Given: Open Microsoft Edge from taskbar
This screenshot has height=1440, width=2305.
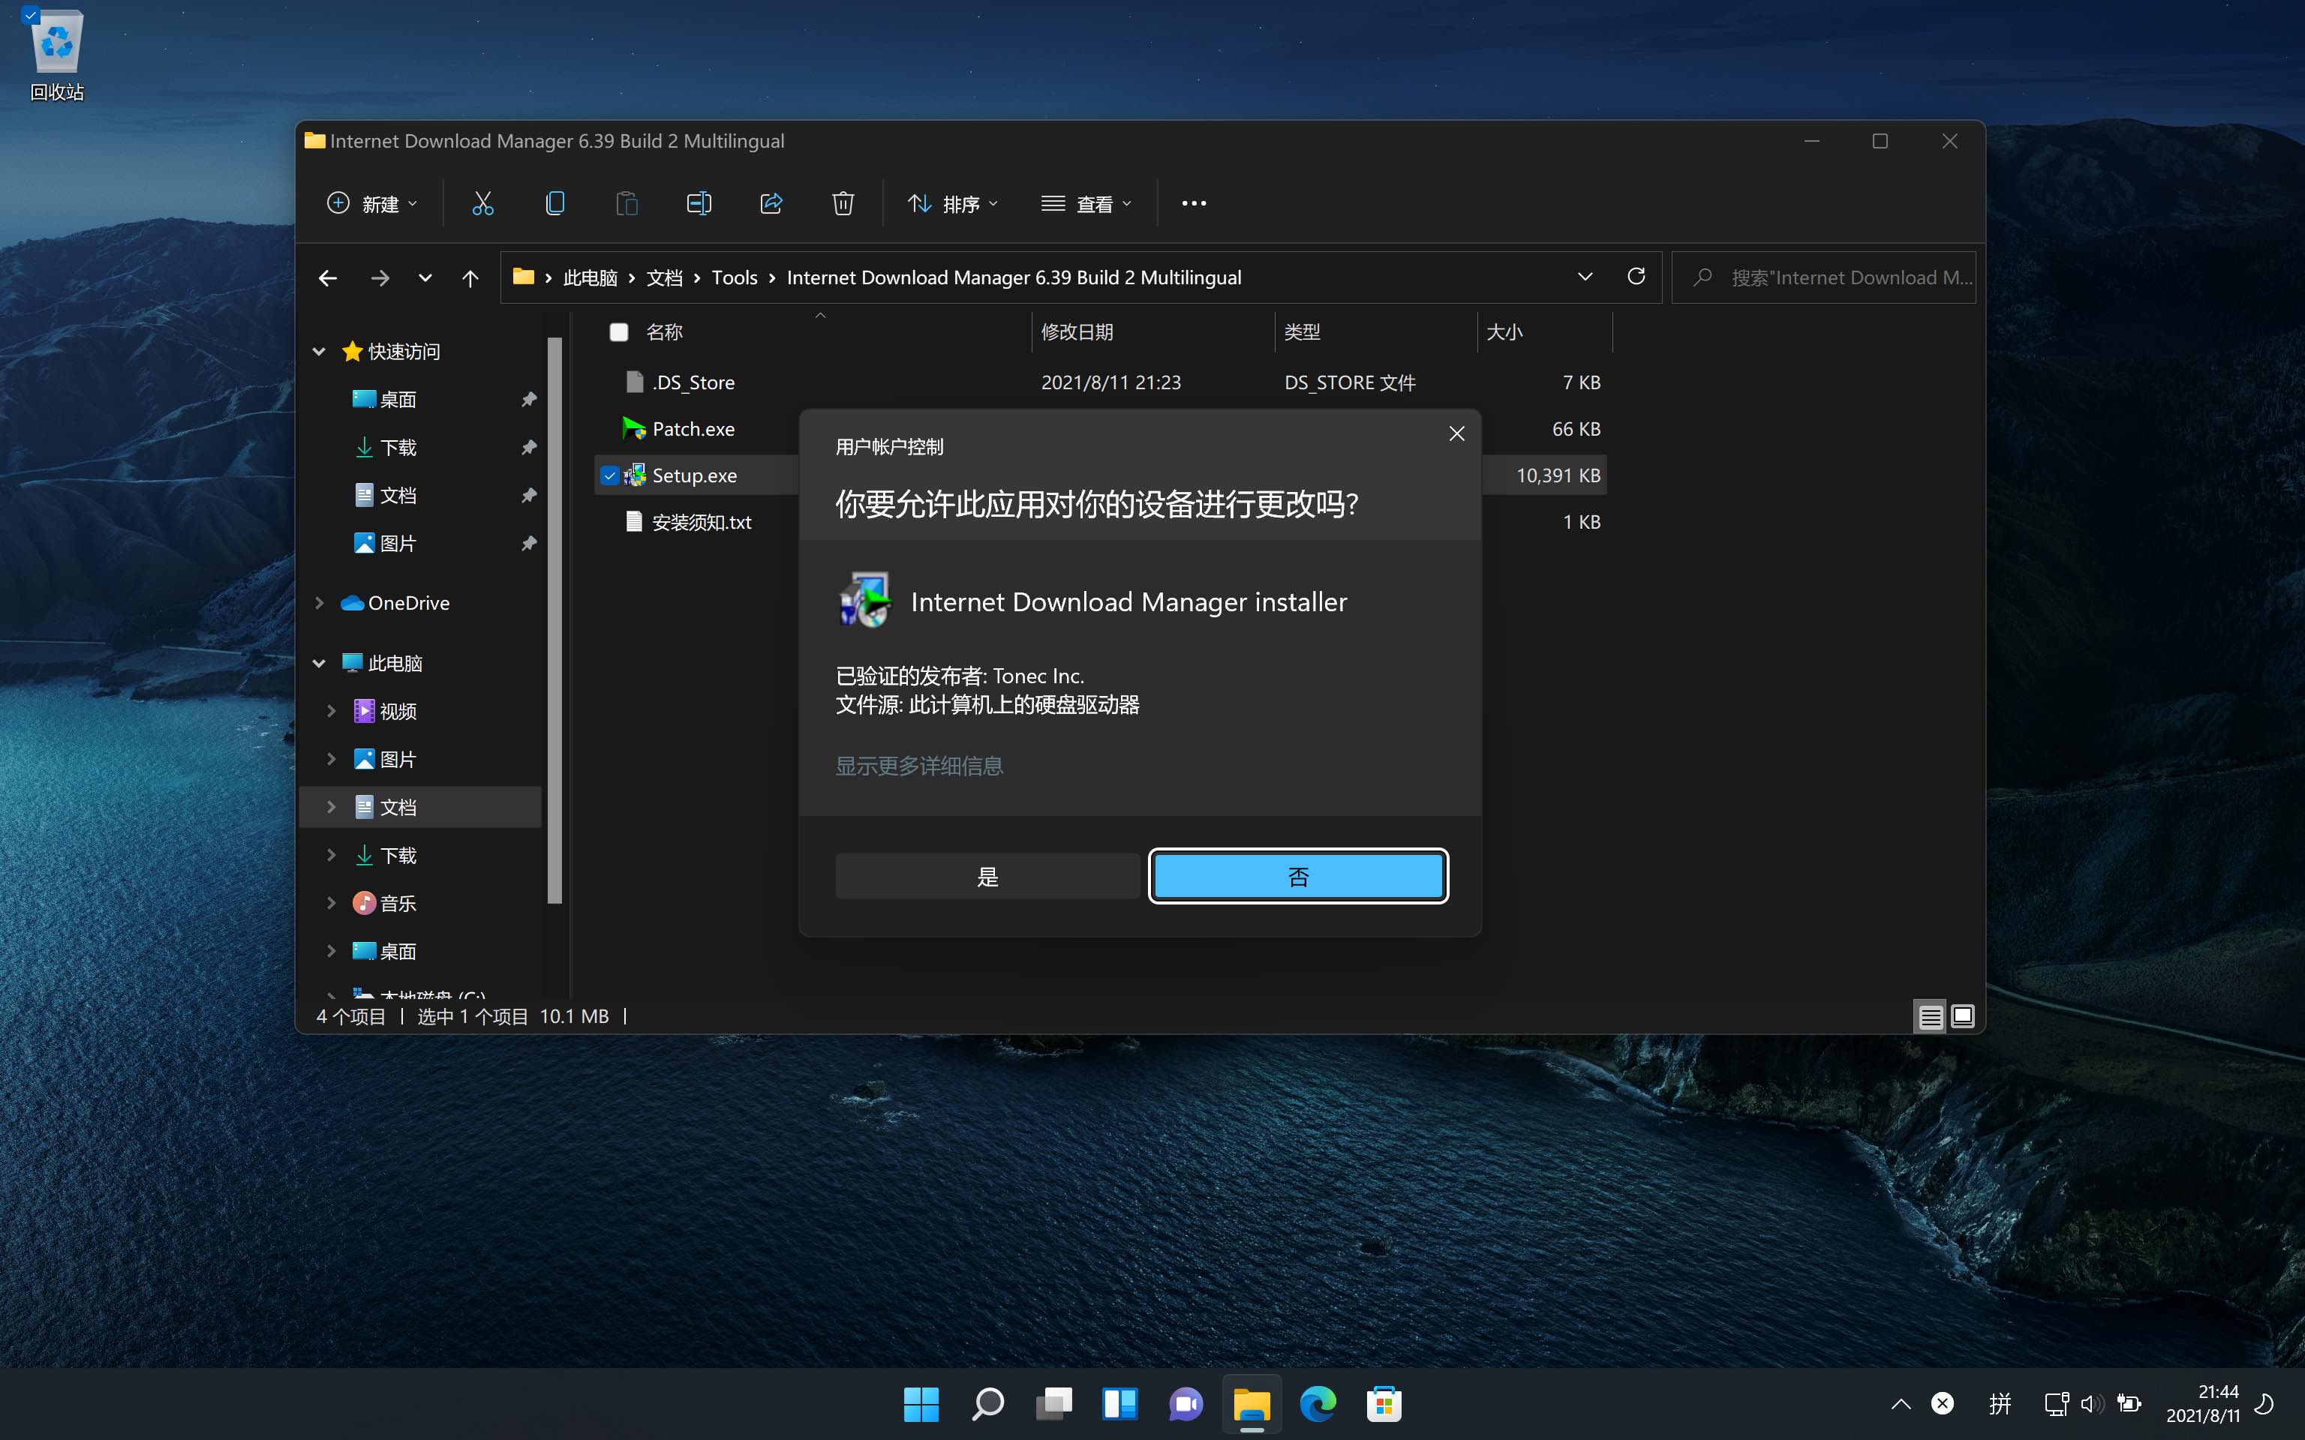Looking at the screenshot, I should (x=1318, y=1404).
